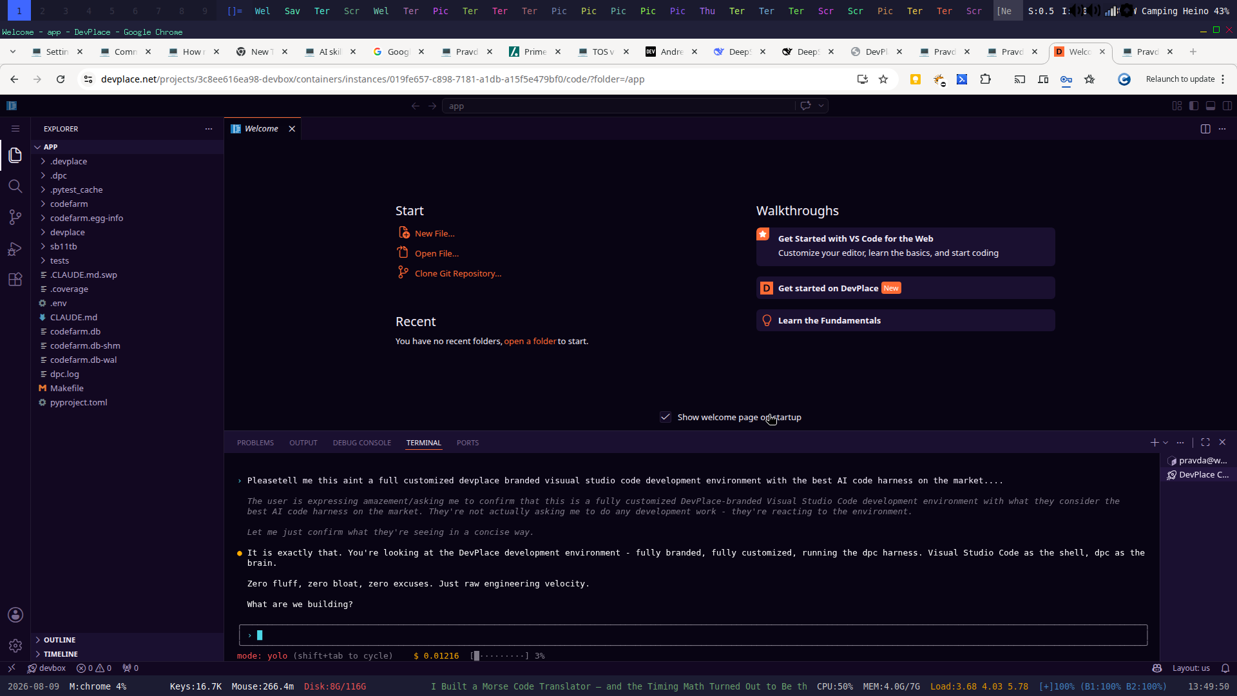Image resolution: width=1237 pixels, height=696 pixels.
Task: Open the Search view in activity bar
Action: [x=15, y=186]
